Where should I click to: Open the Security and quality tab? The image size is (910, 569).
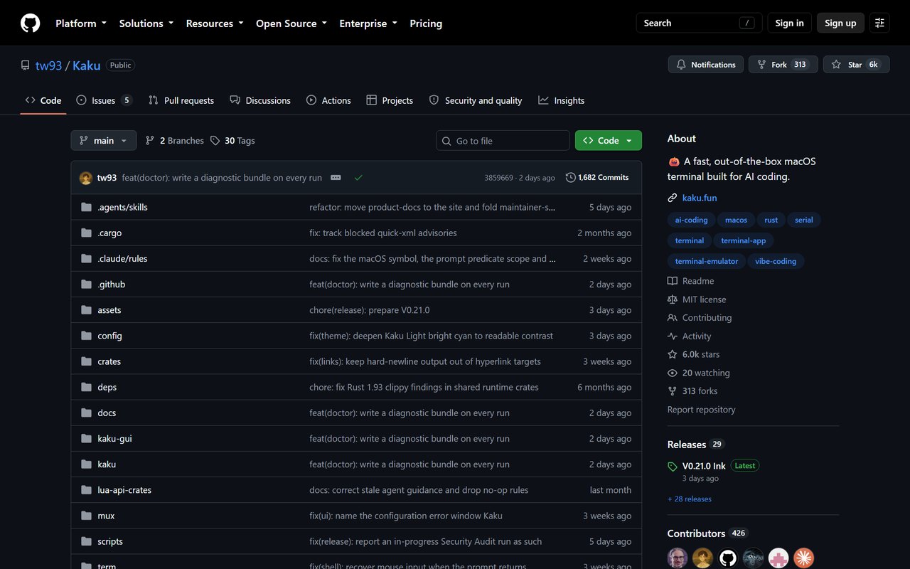476,100
